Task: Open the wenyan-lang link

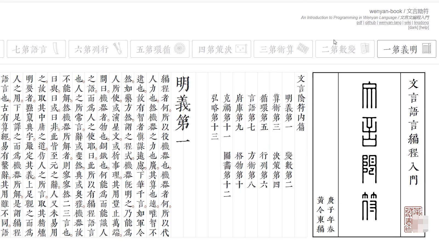Action: pos(390,22)
